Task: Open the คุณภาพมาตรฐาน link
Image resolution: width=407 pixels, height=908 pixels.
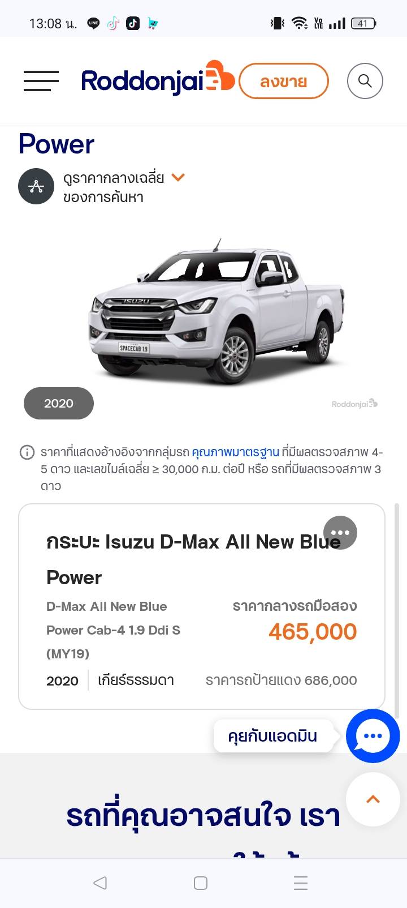Action: (x=236, y=452)
